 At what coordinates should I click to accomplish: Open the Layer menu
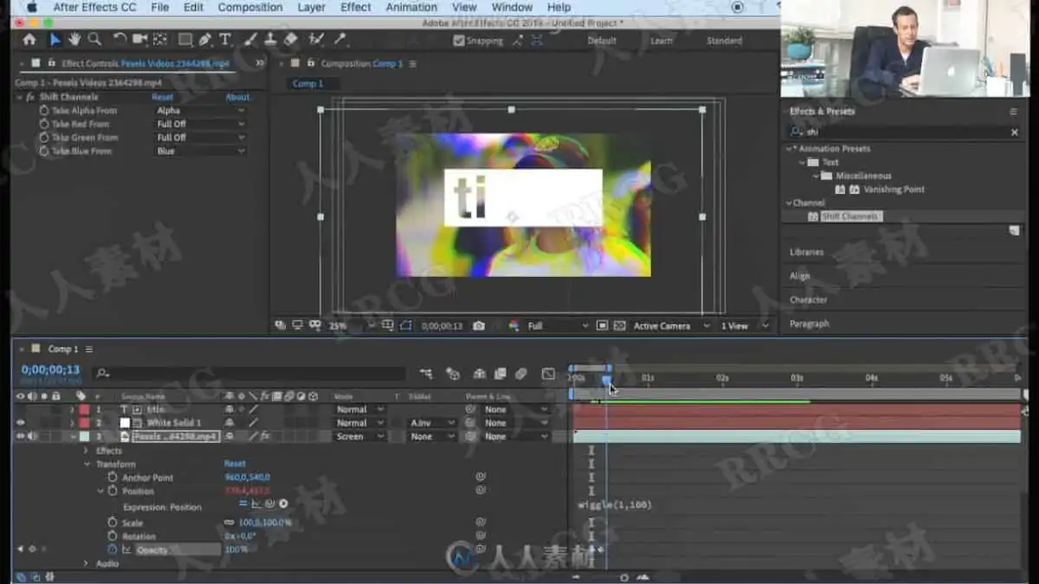click(x=312, y=7)
